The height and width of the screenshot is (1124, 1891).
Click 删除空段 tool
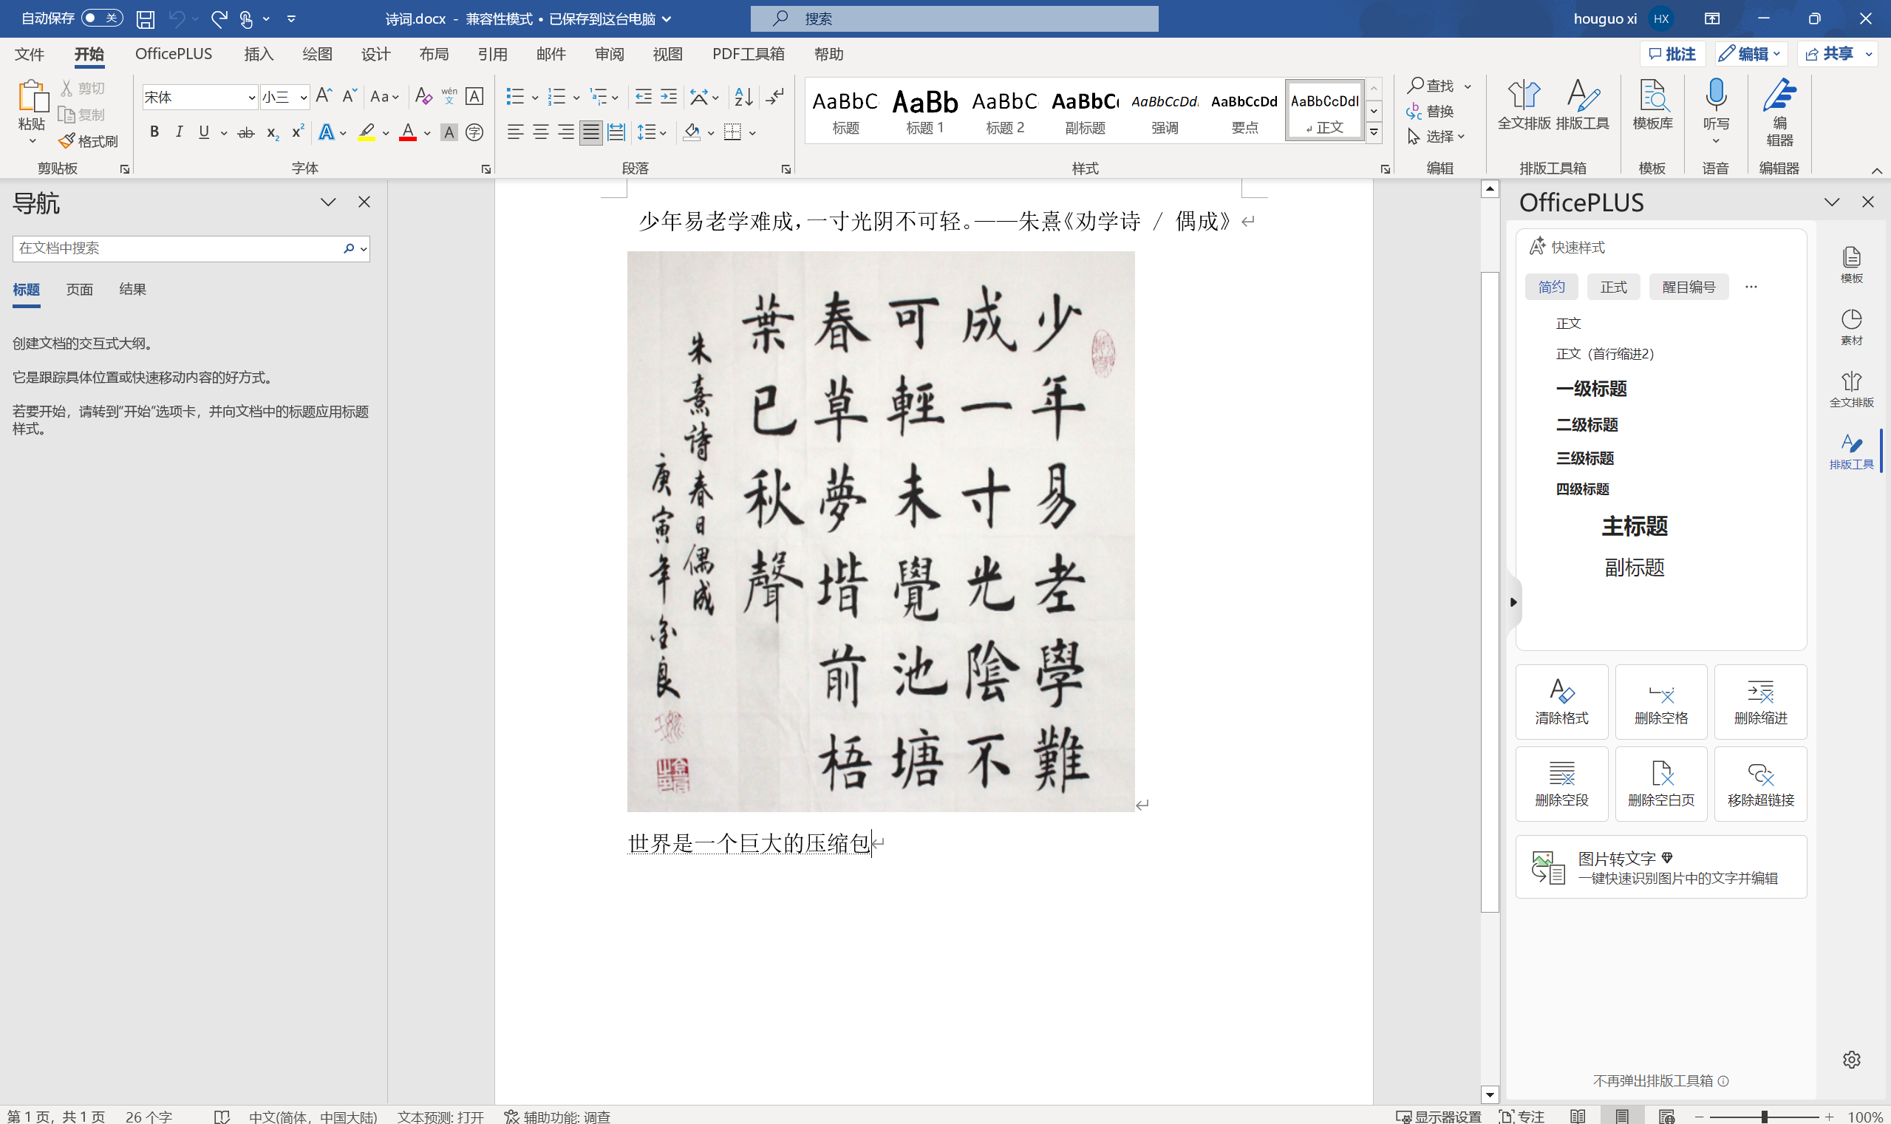click(x=1561, y=784)
